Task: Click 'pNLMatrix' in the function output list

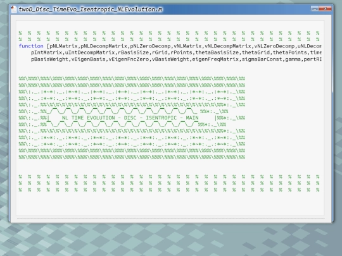Action: tap(64, 46)
